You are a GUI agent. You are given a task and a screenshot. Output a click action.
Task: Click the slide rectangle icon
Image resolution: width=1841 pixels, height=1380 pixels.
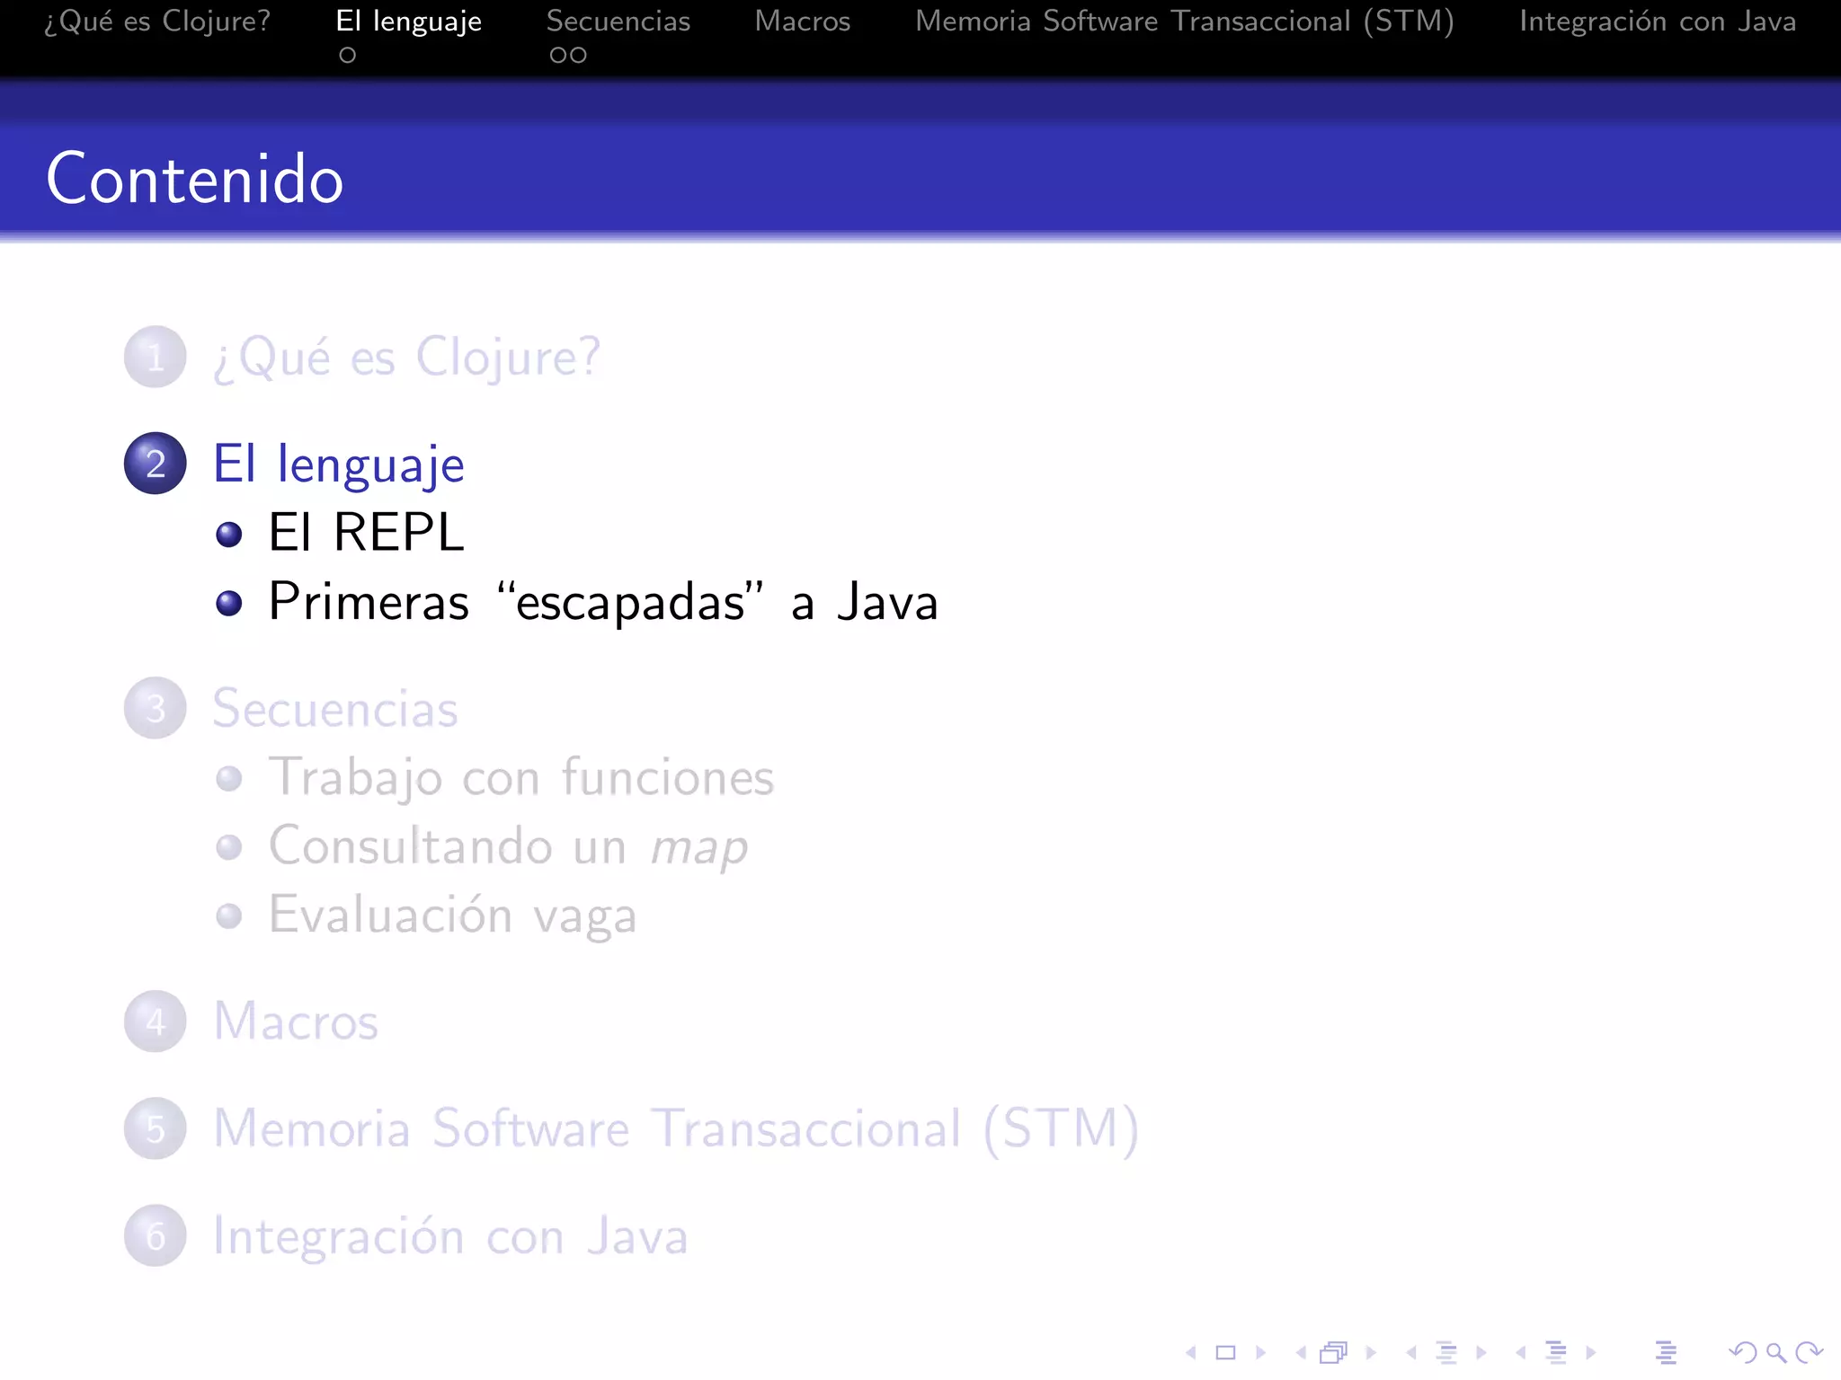click(1225, 1352)
